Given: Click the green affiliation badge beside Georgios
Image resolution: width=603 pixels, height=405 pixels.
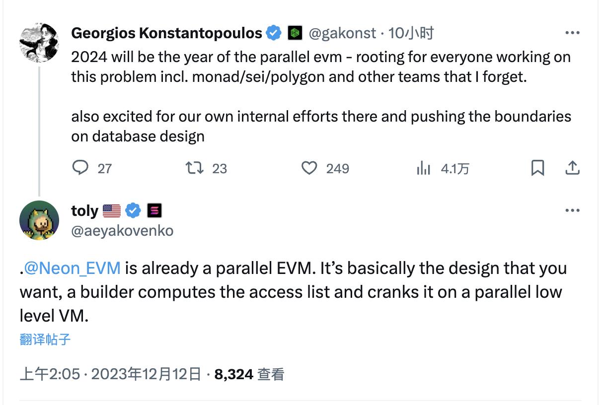Looking at the screenshot, I should [x=295, y=33].
